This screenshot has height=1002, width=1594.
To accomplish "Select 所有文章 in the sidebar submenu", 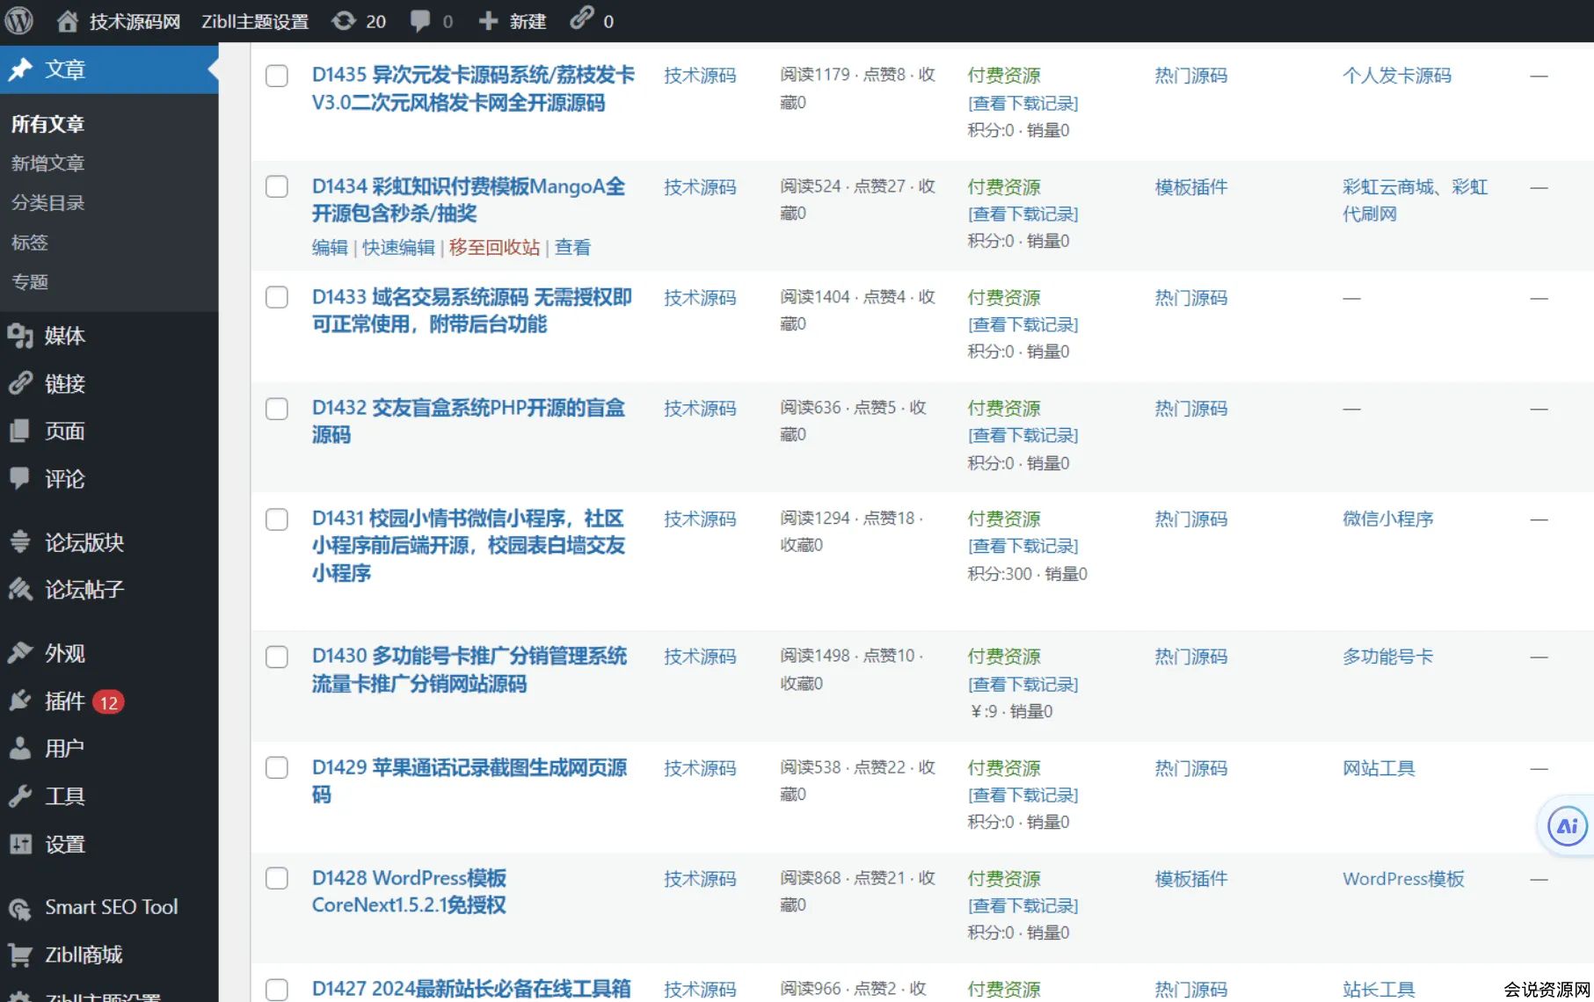I will coord(47,123).
